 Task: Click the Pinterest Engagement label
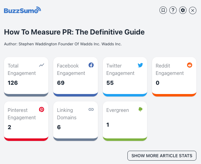click(22, 114)
